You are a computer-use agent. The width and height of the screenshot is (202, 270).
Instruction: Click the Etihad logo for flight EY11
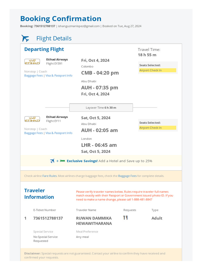pyautogui.click(x=32, y=119)
